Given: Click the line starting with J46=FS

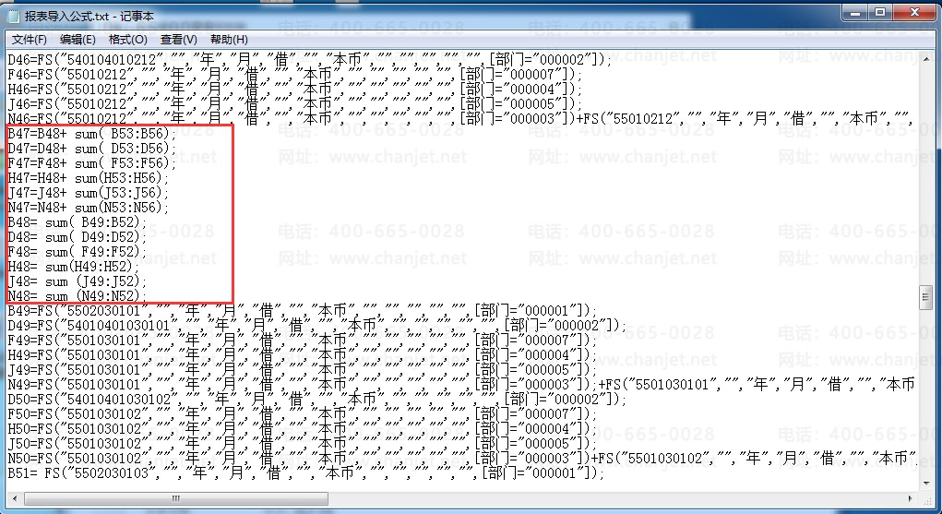Looking at the screenshot, I should [x=295, y=104].
